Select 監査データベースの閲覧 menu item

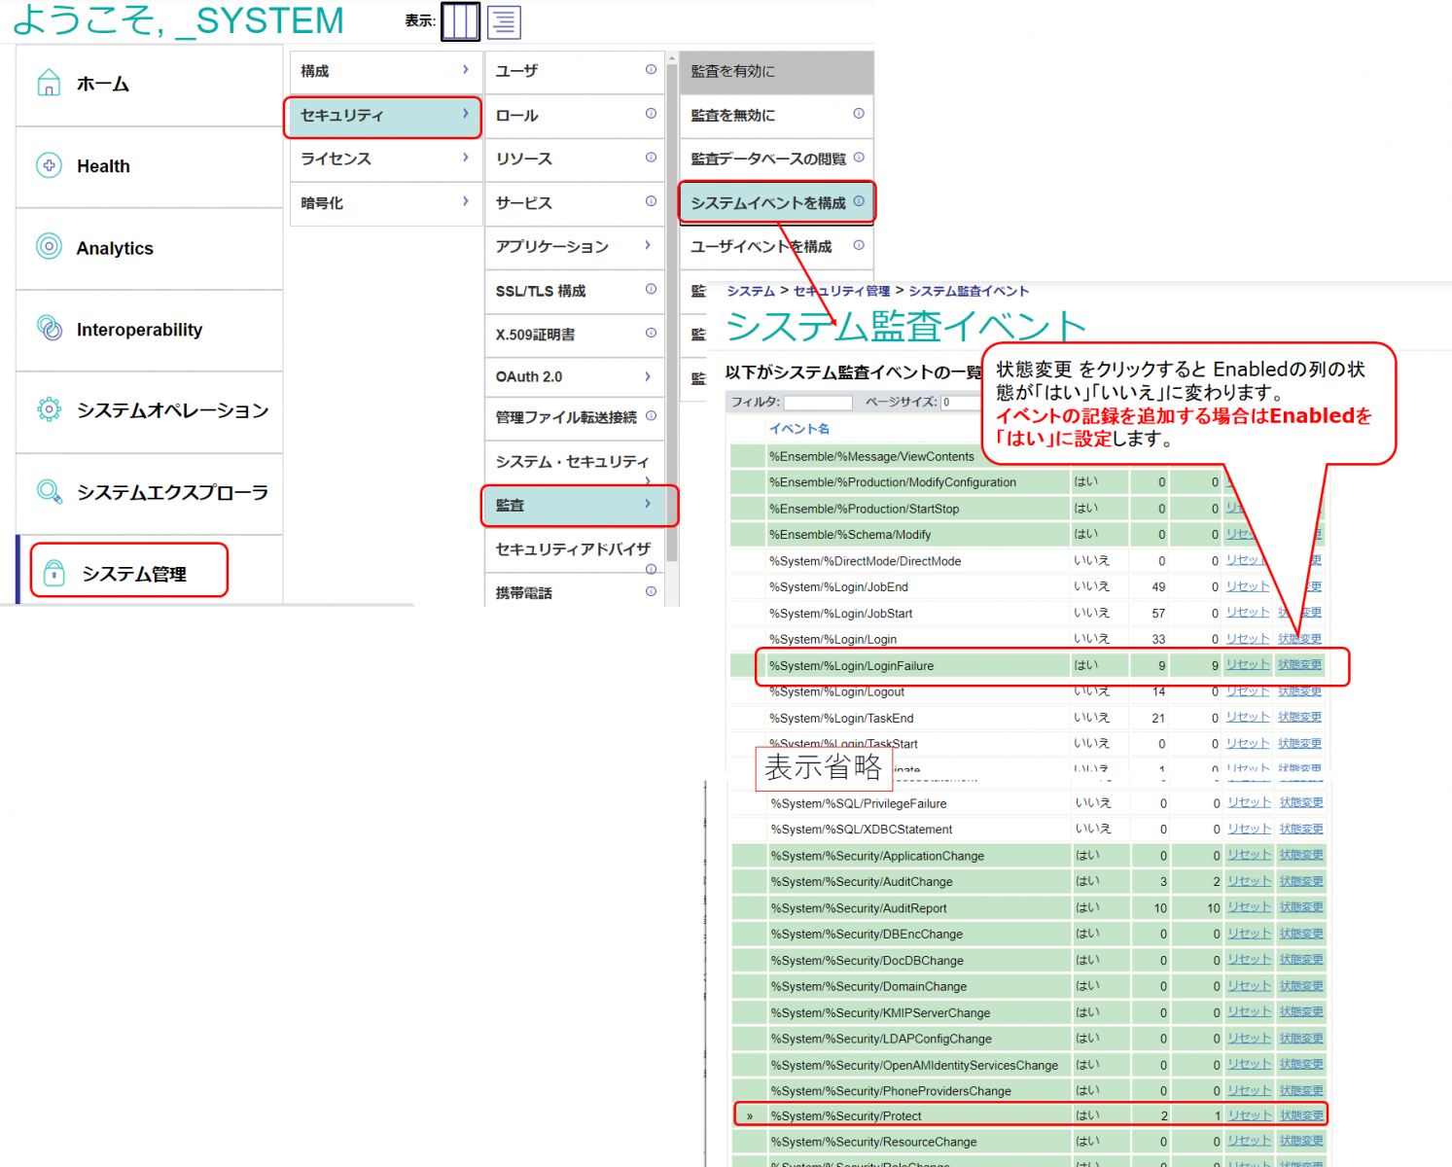click(x=767, y=159)
